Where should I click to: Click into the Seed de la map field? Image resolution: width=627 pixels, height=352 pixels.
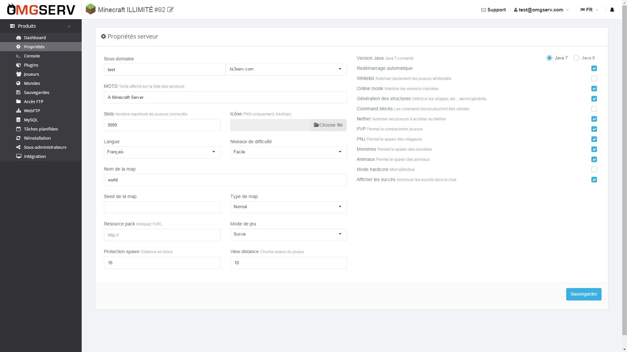point(162,207)
